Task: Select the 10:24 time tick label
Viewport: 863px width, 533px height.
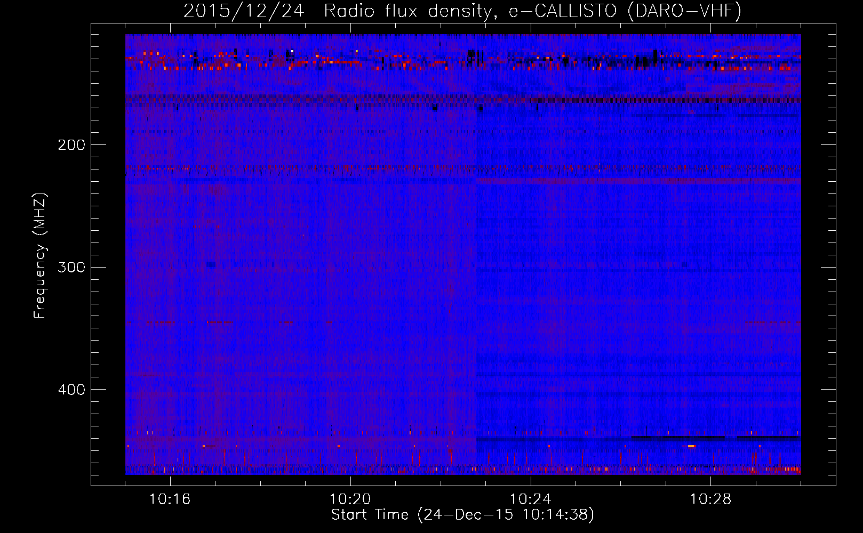Action: (x=531, y=499)
